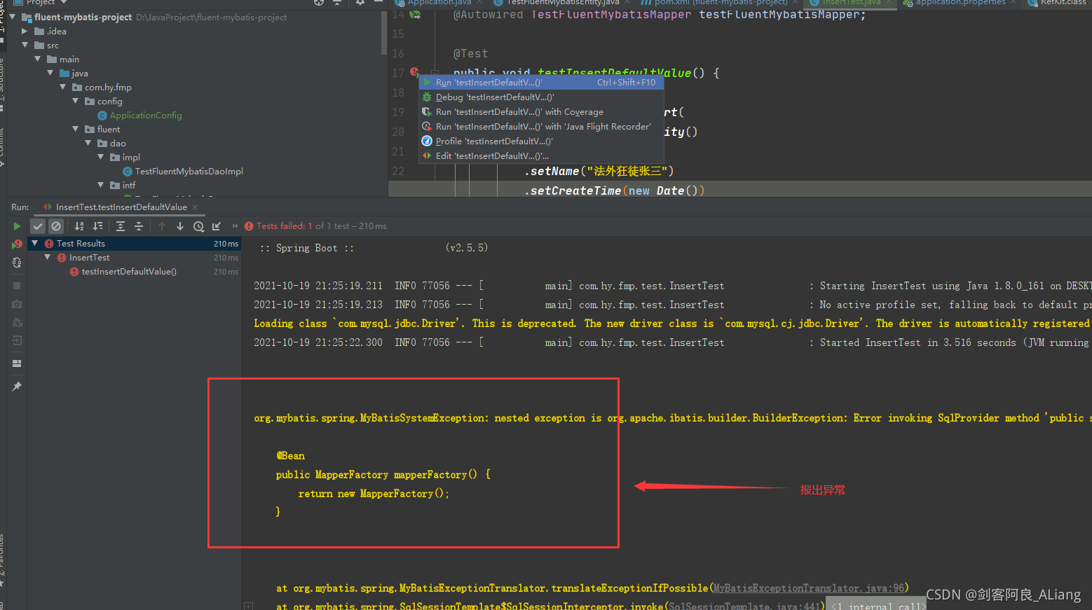Image resolution: width=1092 pixels, height=610 pixels.
Task: Collapse more toolbar options with double chevron
Action: 234,226
